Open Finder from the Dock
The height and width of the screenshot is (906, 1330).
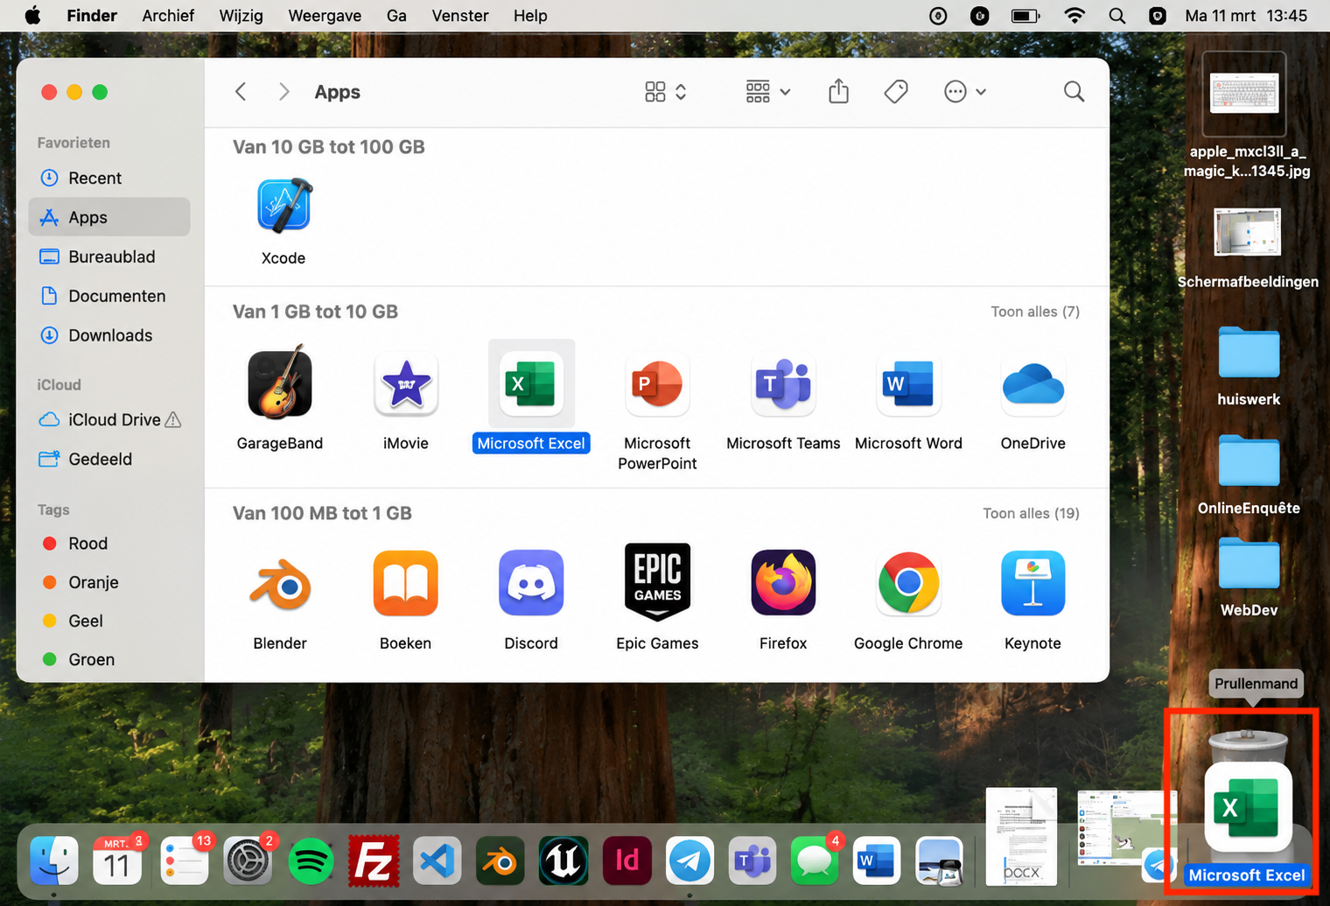coord(54,861)
